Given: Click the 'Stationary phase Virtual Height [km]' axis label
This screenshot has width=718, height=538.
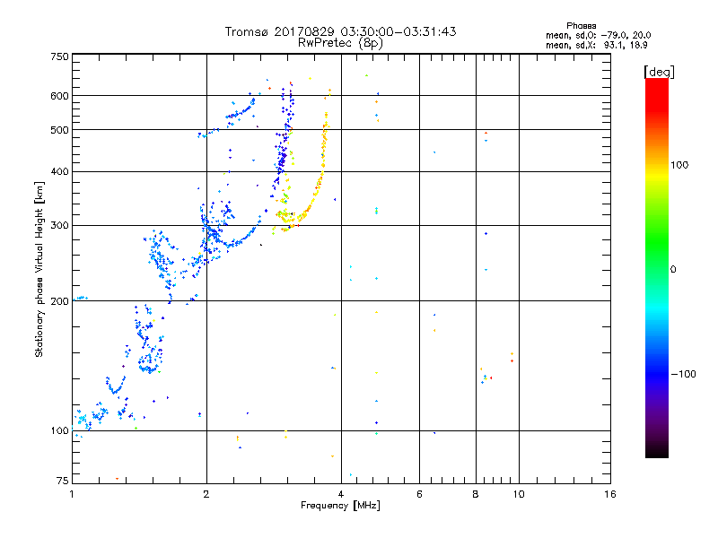Looking at the screenshot, I should point(39,269).
